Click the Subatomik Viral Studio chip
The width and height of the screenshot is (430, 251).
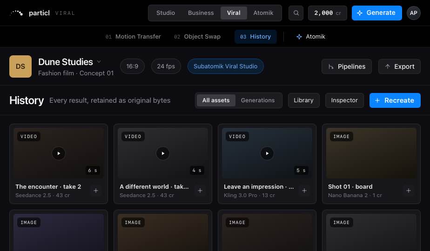(225, 66)
